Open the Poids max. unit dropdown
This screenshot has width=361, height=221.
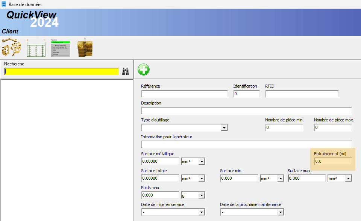(x=202, y=195)
